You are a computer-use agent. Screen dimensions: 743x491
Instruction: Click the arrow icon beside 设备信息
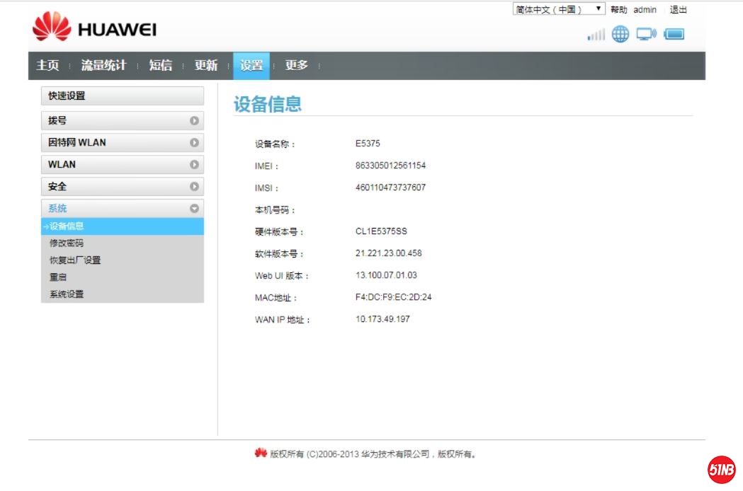tap(46, 226)
